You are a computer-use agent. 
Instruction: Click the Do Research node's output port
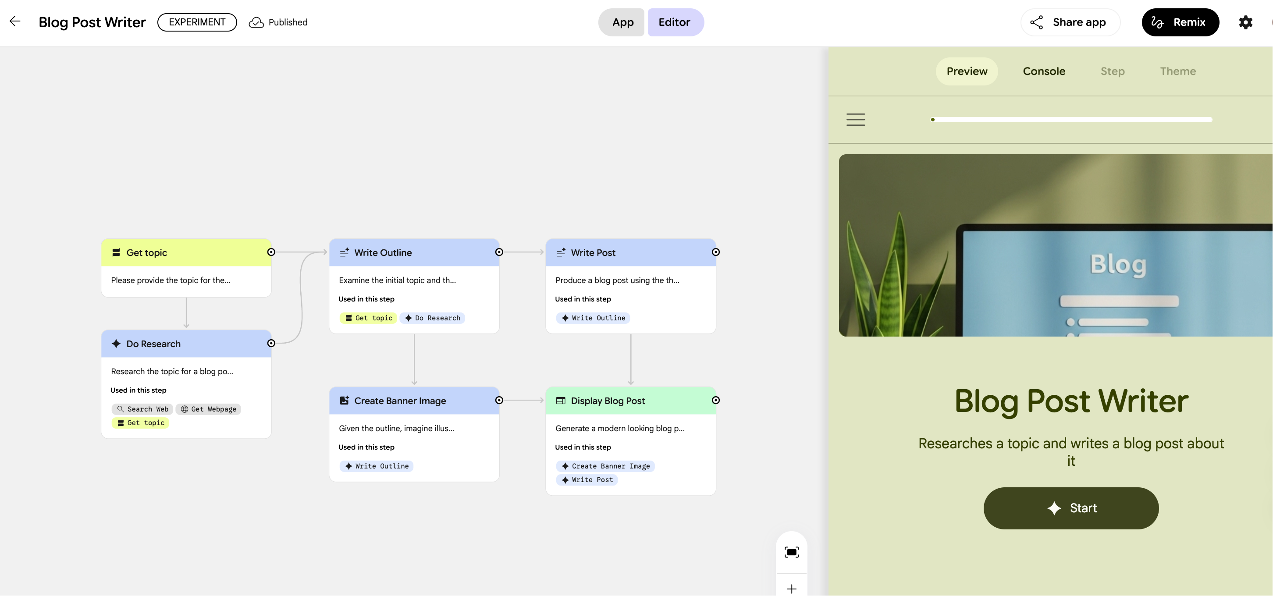271,343
